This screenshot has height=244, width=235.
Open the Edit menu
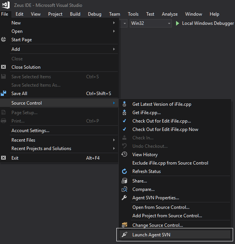[20, 14]
